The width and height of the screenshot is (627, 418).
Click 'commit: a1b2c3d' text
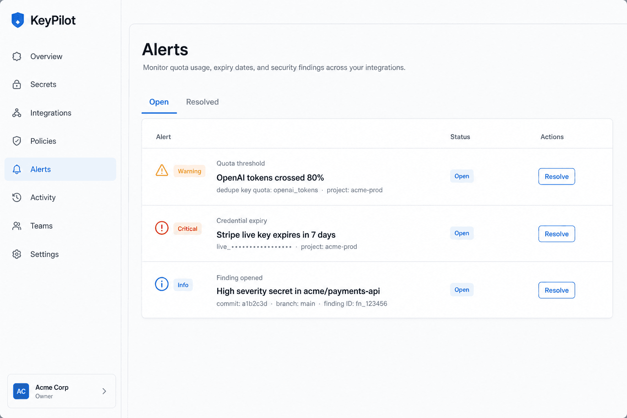click(x=242, y=304)
